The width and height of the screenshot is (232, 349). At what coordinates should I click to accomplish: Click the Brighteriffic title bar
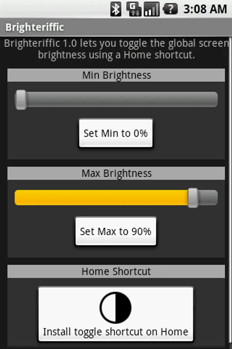[35, 28]
